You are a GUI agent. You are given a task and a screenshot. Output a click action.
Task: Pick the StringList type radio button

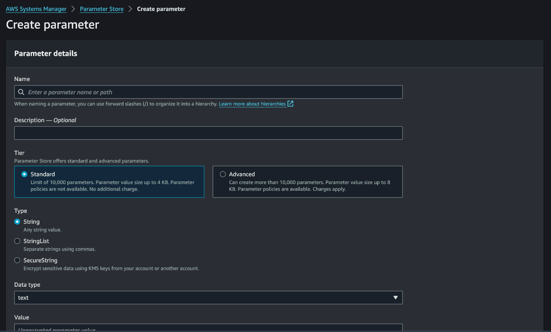17,241
